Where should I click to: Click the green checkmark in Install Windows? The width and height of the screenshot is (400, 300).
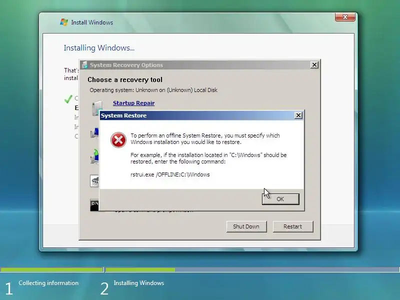tap(68, 98)
